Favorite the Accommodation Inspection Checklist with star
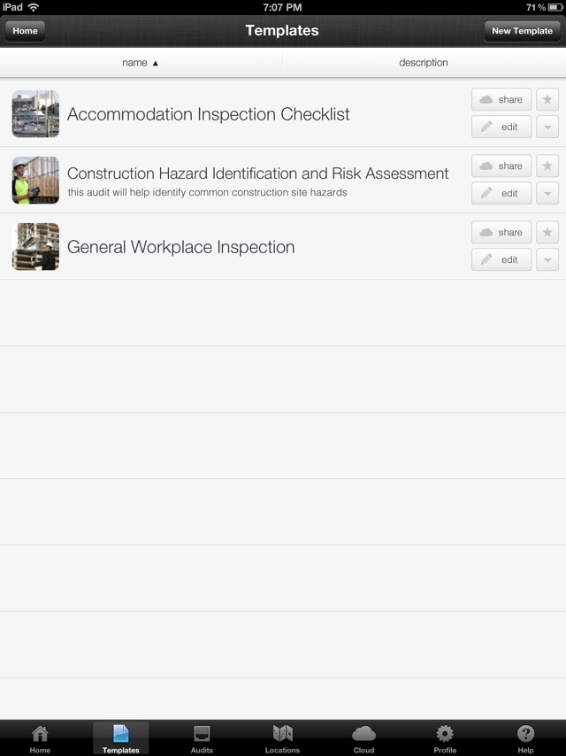 pyautogui.click(x=547, y=99)
